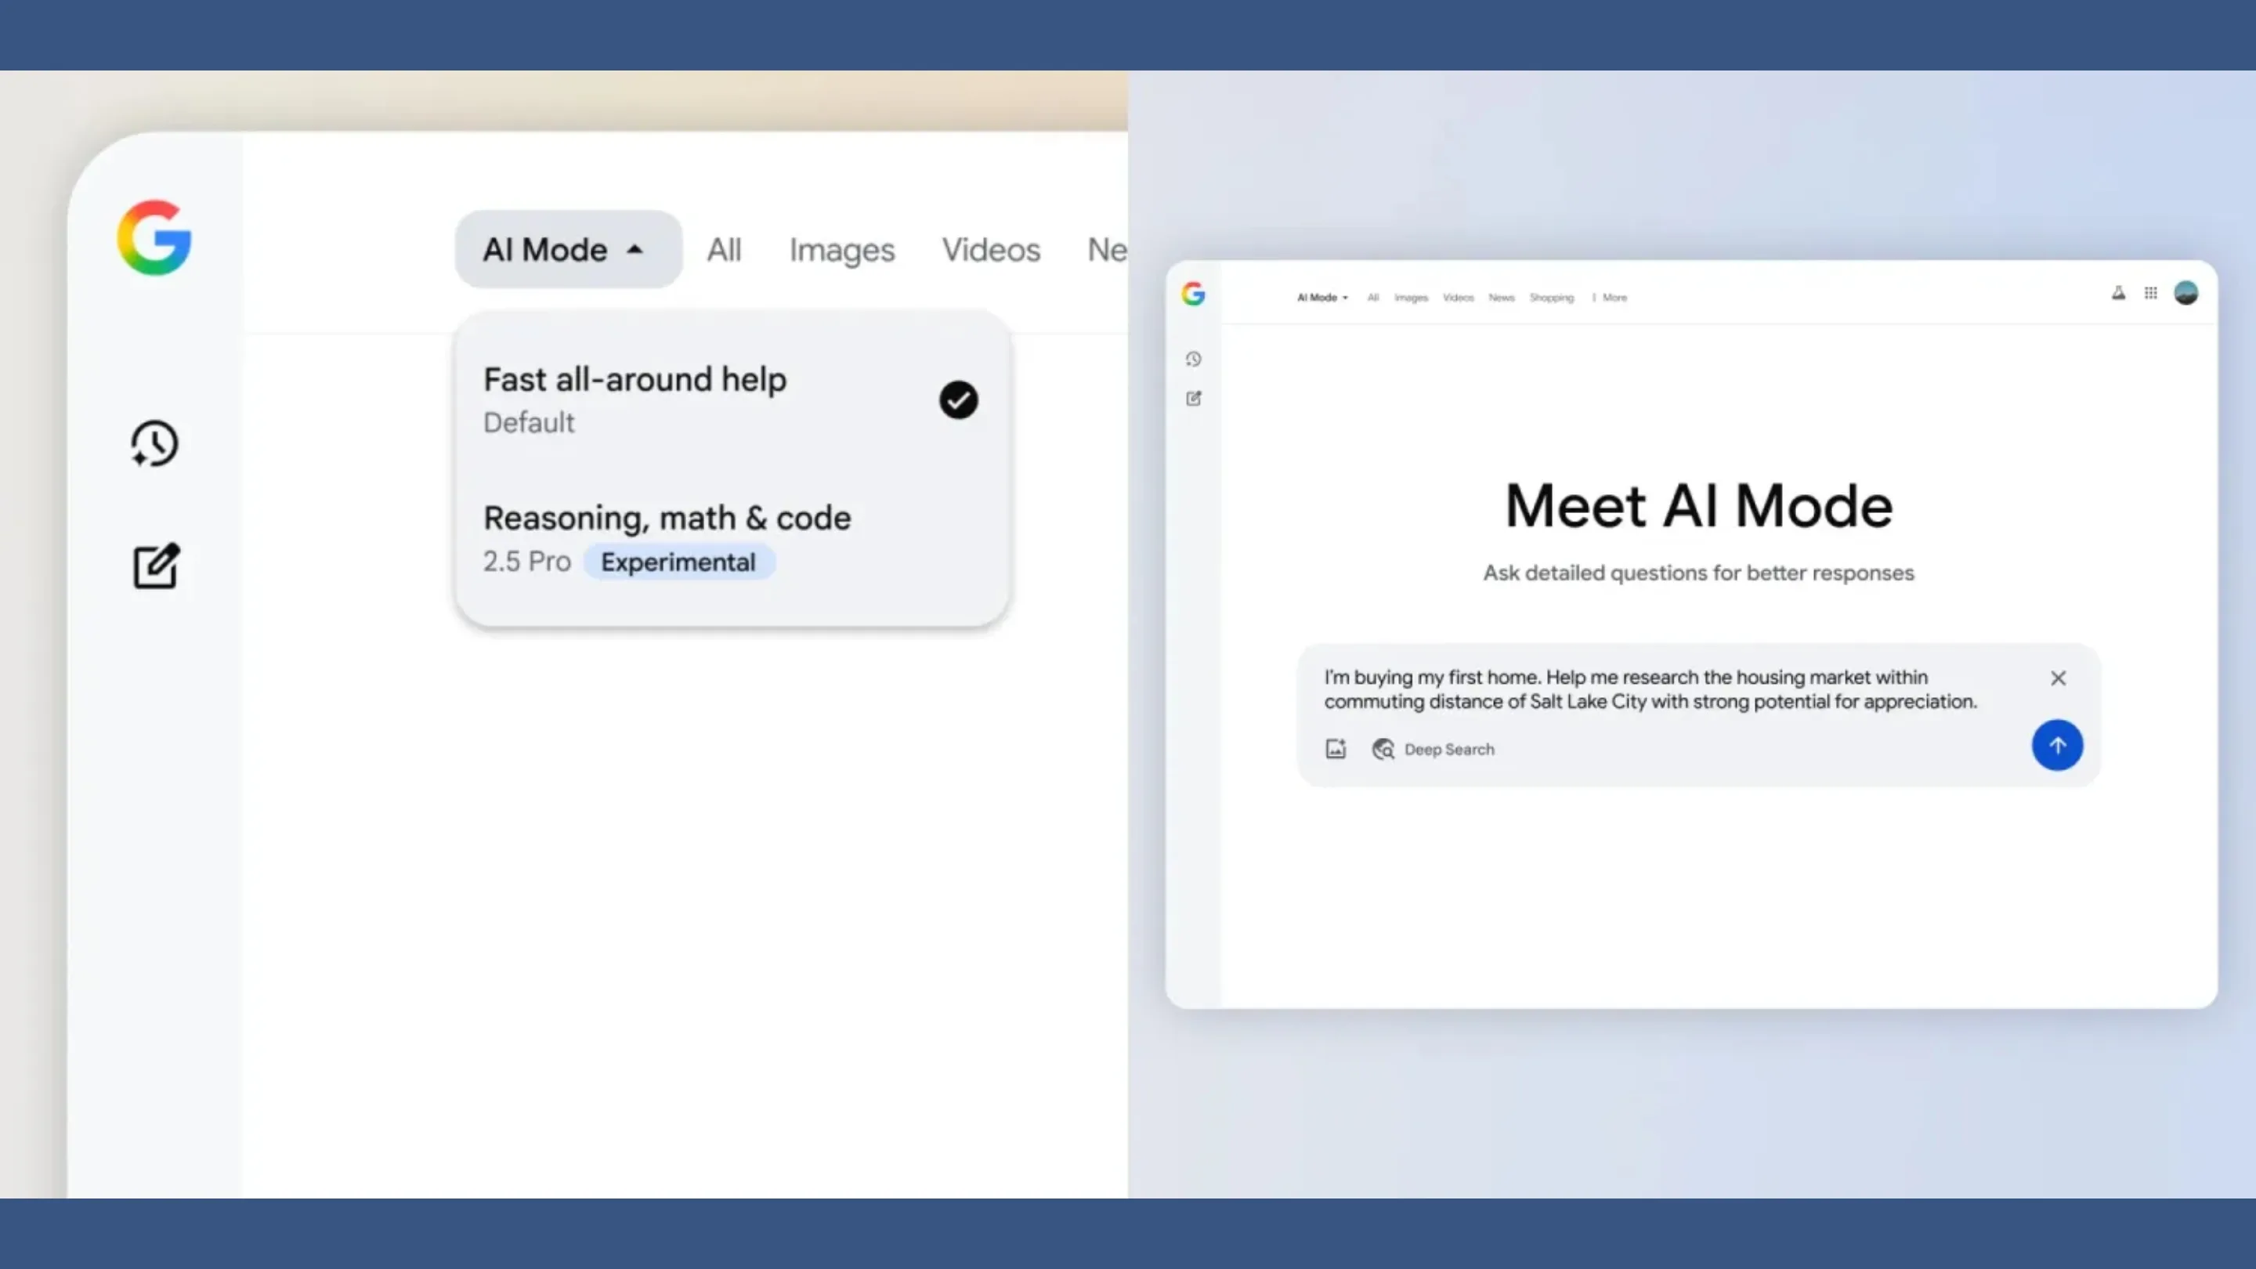
Task: Click into the housing market query text
Action: 1650,689
